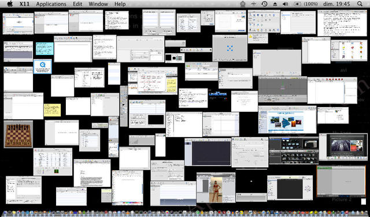Select the web page with island photo collage

tap(287, 119)
